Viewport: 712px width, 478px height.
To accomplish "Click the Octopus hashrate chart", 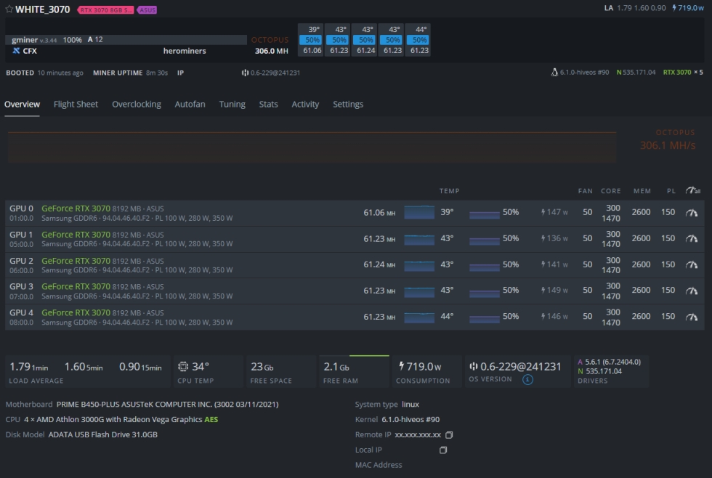I will tap(312, 147).
